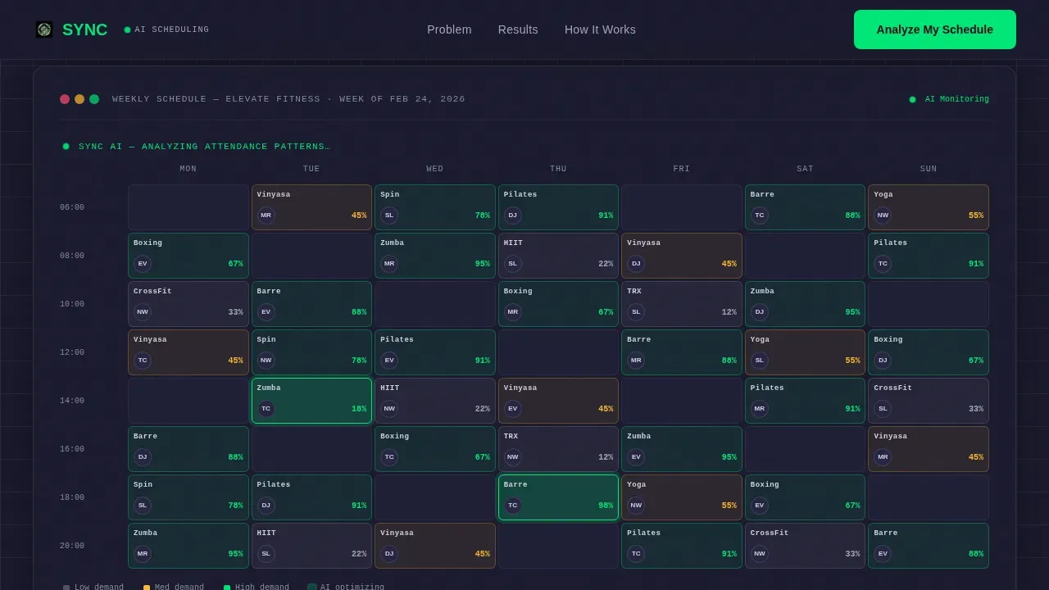The width and height of the screenshot is (1049, 590).
Task: Click green AI Monitoring status indicator
Action: [x=912, y=99]
